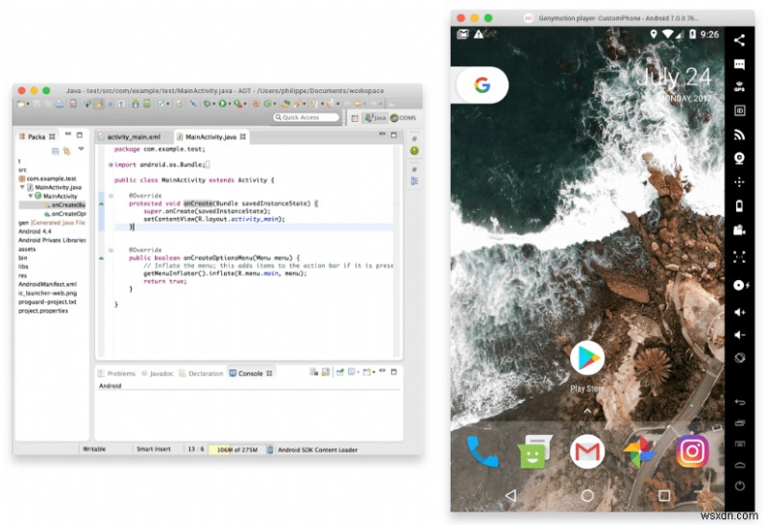Open the Genymotion ID identifiers widget
This screenshot has width=769, height=525.
point(739,110)
